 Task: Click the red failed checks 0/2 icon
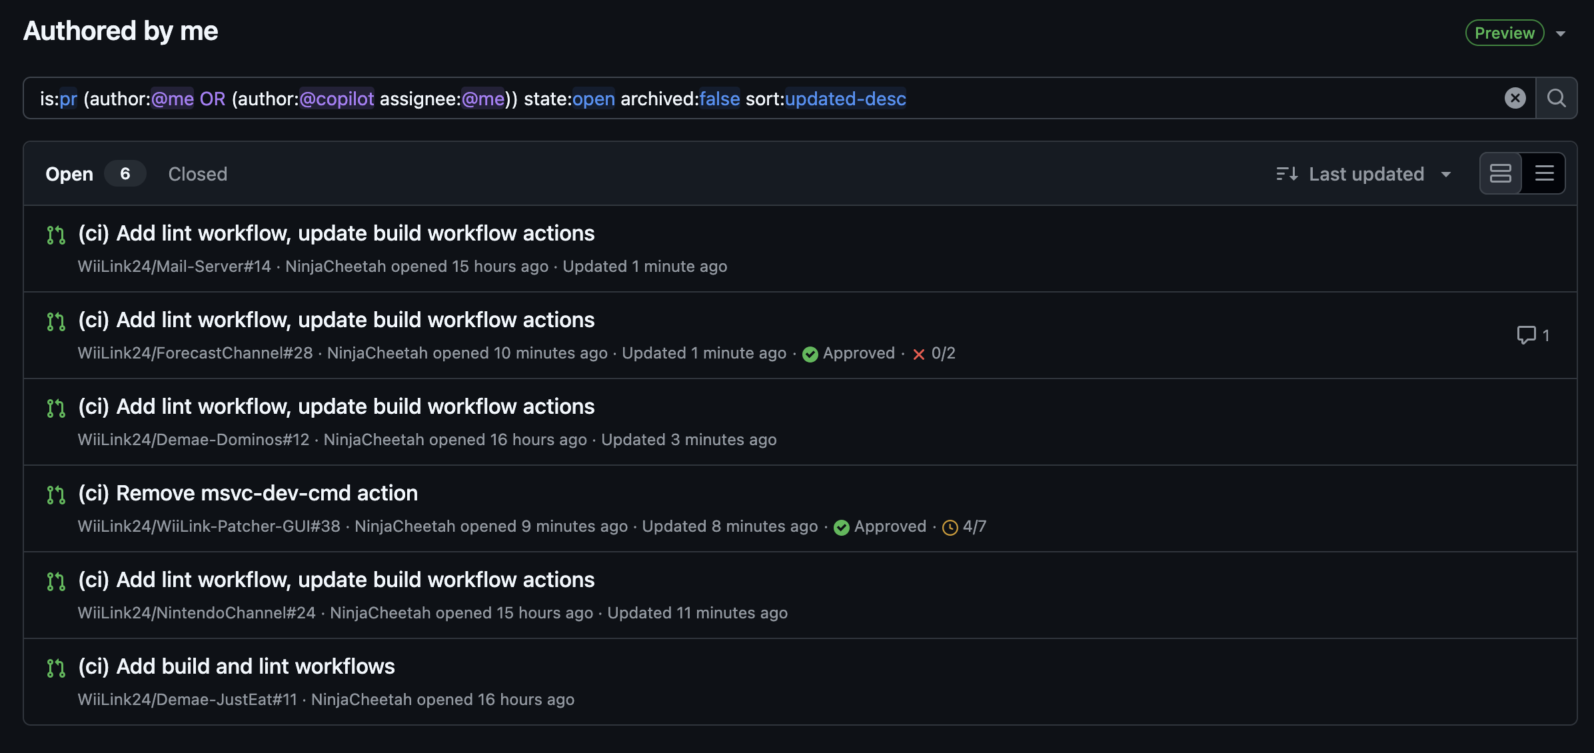tap(918, 354)
